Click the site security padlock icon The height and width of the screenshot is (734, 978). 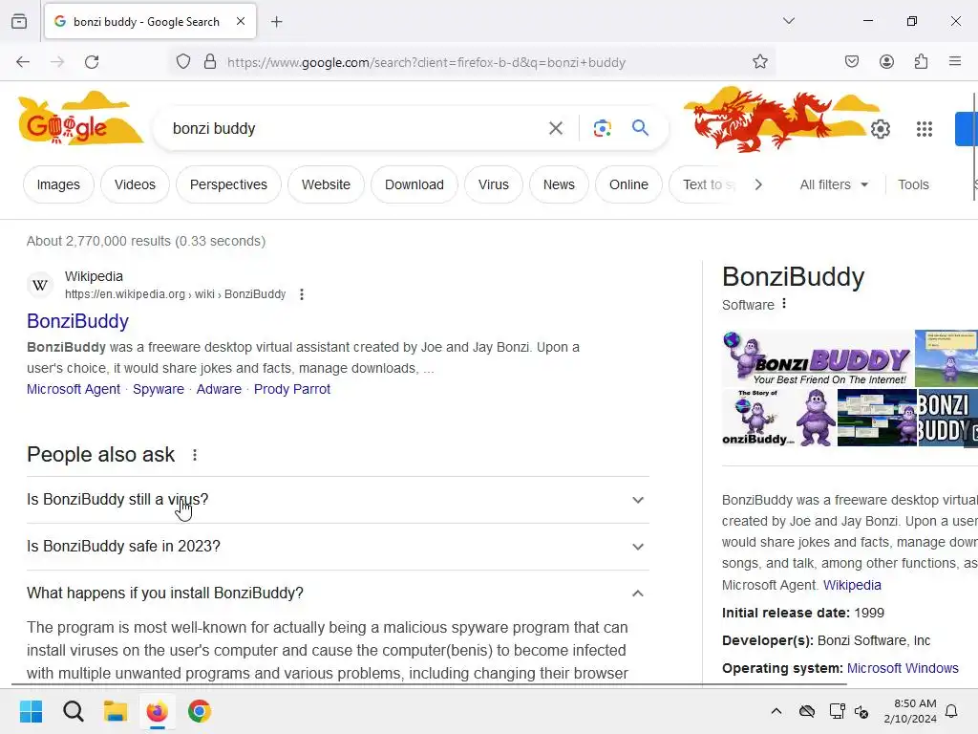pyautogui.click(x=210, y=62)
